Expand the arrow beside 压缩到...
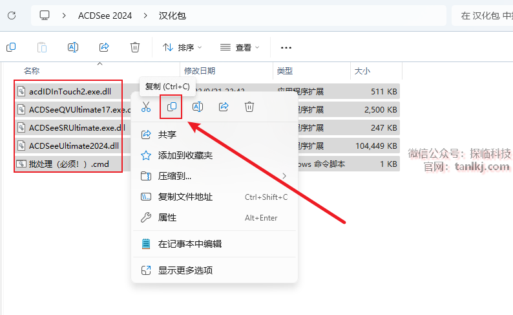Image resolution: width=513 pixels, height=315 pixels. coord(284,176)
